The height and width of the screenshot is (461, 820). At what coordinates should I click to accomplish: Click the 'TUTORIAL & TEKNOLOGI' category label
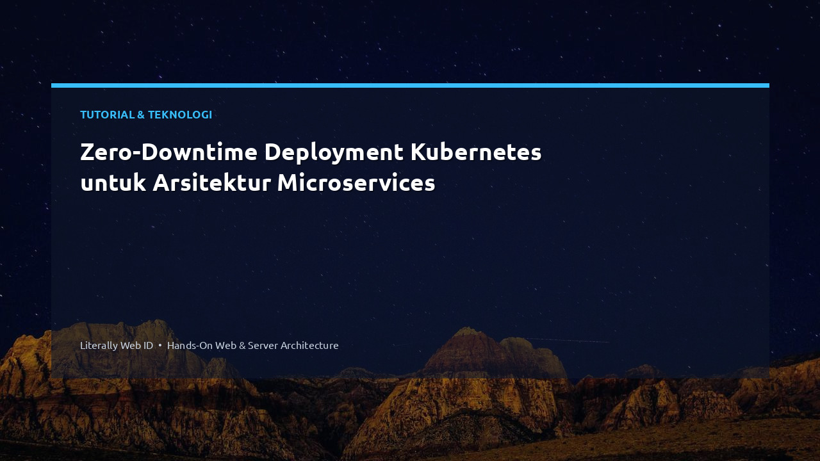[x=146, y=115]
